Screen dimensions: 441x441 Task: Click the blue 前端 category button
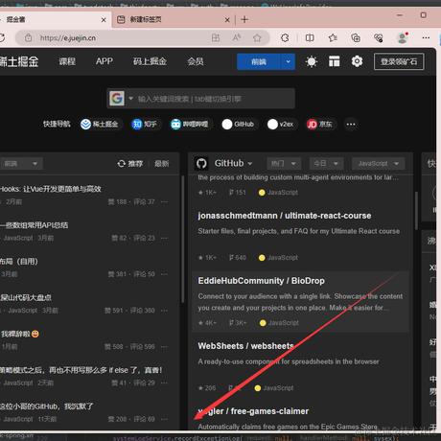coord(259,61)
